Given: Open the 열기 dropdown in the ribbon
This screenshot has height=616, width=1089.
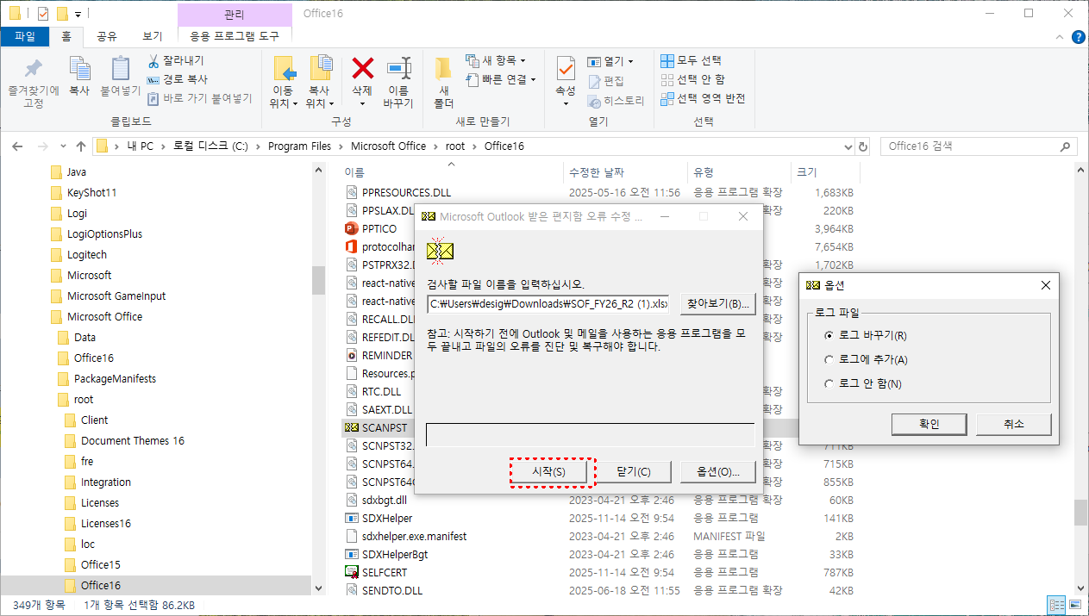Looking at the screenshot, I should (610, 61).
